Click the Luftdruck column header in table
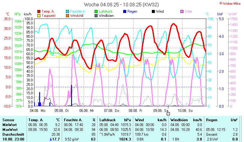The image size is (244, 142). point(108,120)
